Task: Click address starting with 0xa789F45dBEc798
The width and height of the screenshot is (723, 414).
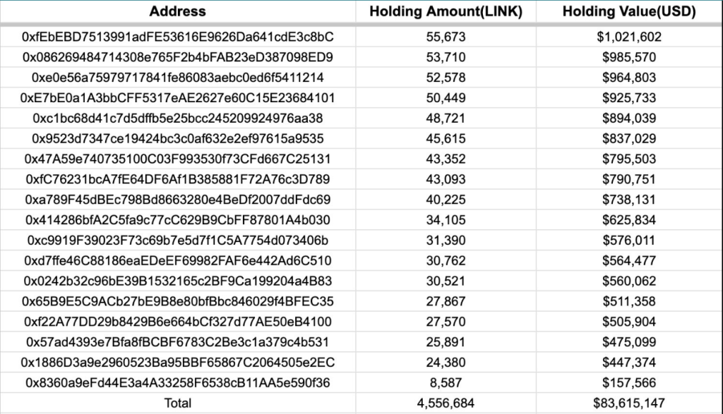Action: pyautogui.click(x=178, y=200)
